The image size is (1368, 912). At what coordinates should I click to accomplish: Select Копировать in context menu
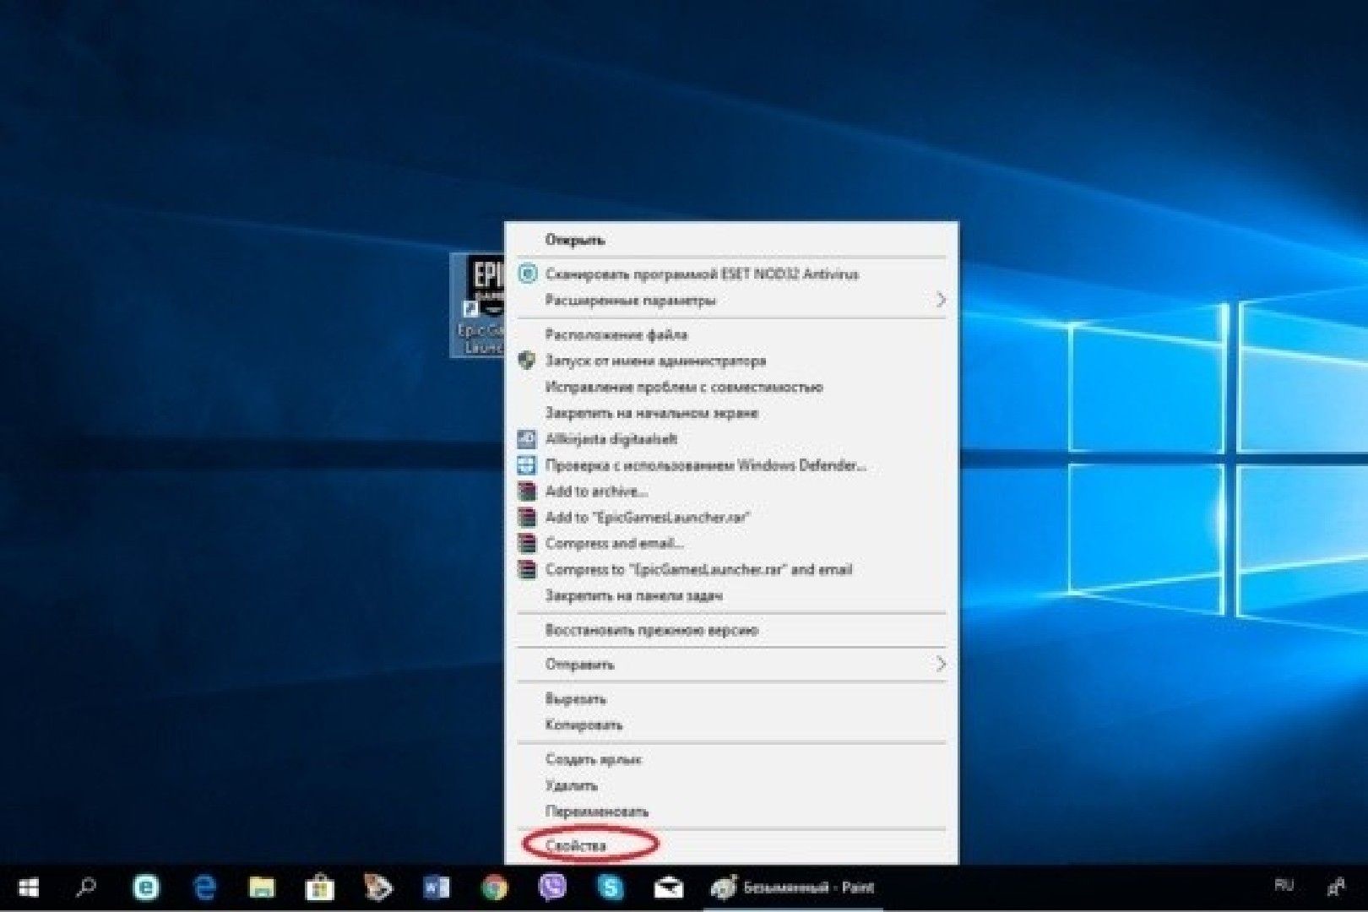click(x=731, y=725)
